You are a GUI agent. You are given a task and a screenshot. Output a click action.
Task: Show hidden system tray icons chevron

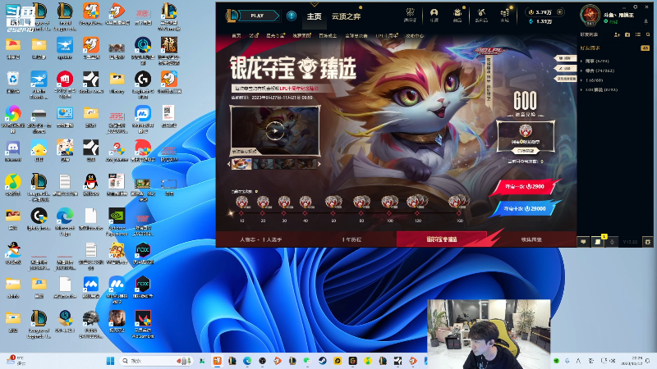pos(579,361)
